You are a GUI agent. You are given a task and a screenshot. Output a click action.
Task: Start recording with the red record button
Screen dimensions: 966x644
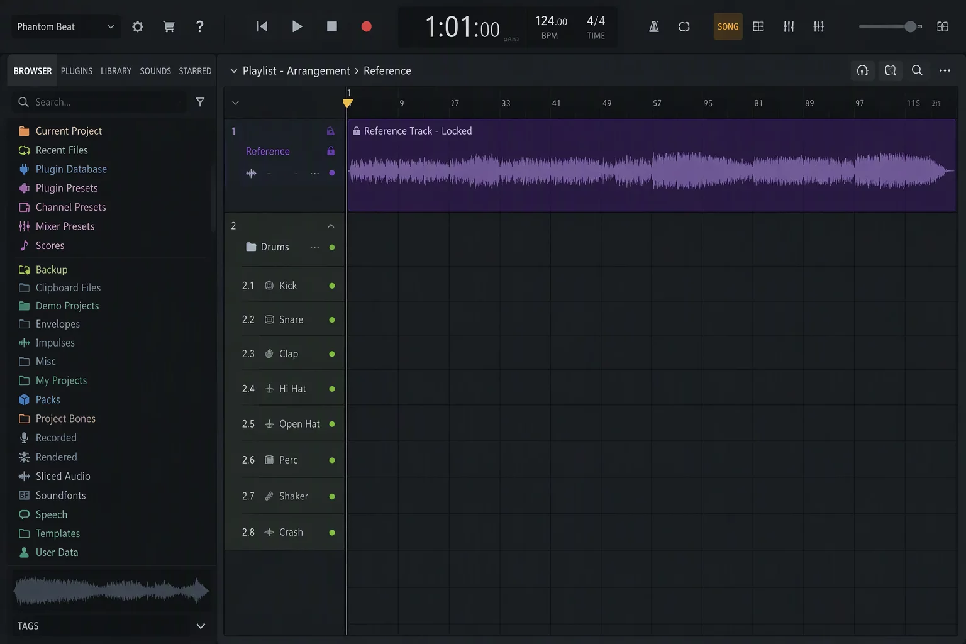click(x=367, y=26)
